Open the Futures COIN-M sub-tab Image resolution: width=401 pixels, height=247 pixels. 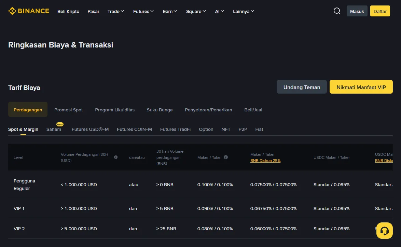tap(134, 129)
